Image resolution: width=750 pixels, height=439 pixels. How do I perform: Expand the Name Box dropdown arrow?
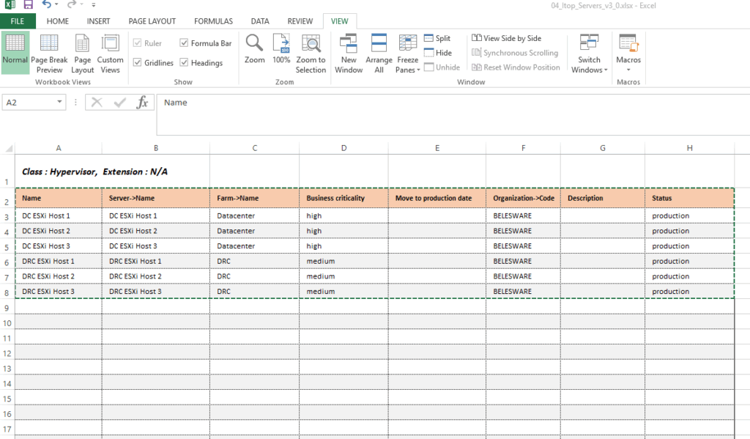[x=60, y=103]
